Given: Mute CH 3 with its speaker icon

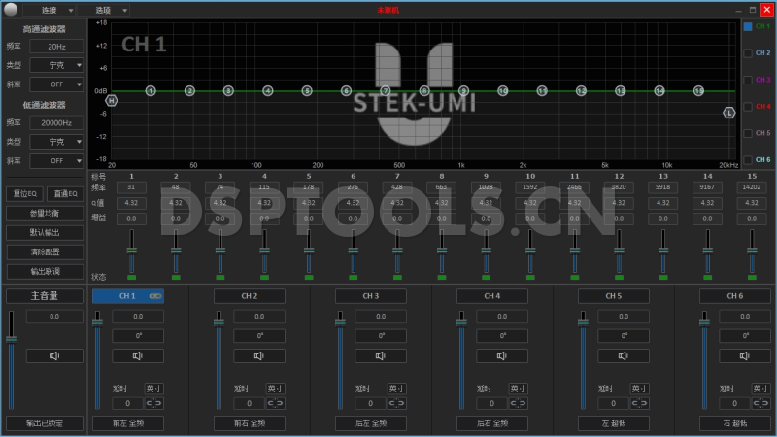Looking at the screenshot, I should [x=381, y=355].
